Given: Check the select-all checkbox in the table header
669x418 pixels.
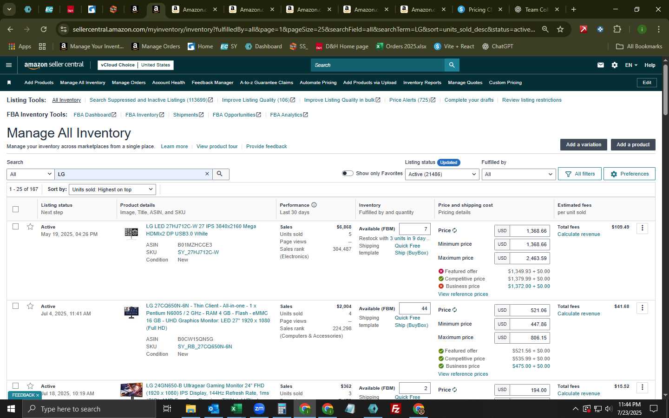Looking at the screenshot, I should [x=15, y=209].
